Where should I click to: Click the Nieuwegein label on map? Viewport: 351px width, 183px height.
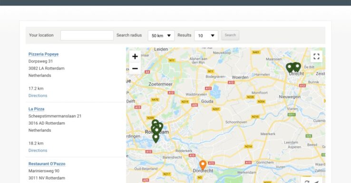pyautogui.click(x=290, y=97)
